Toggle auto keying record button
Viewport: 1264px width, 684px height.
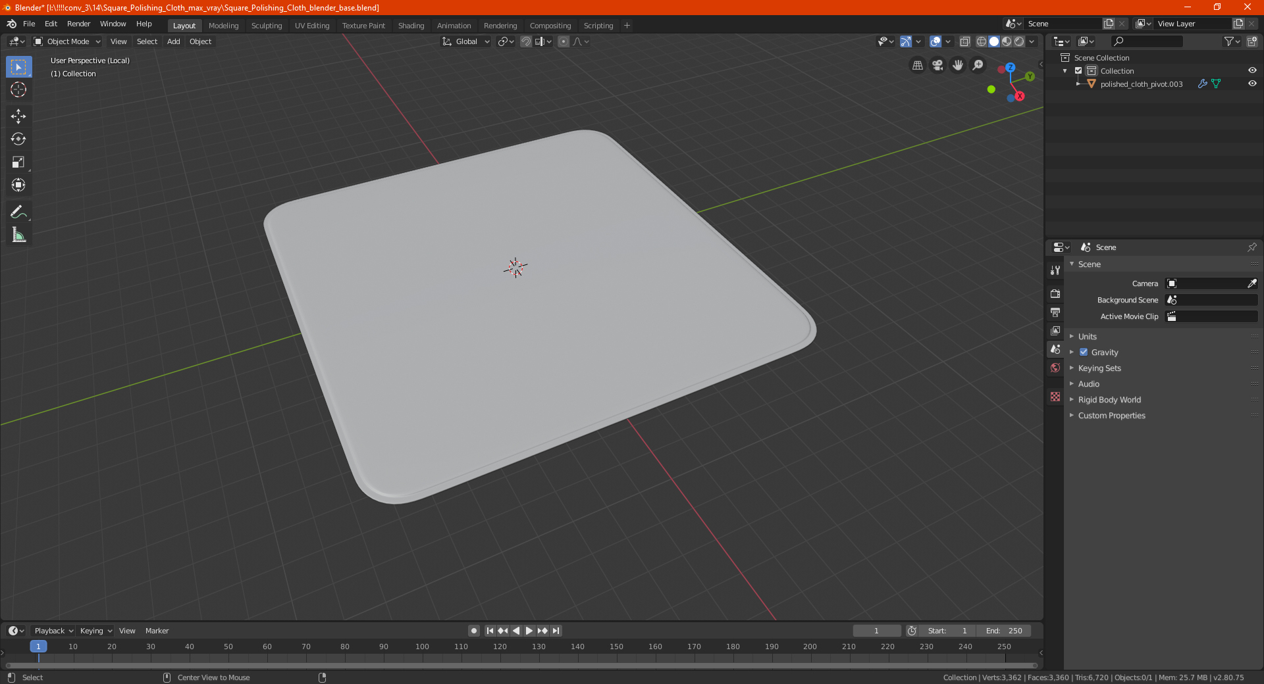(x=473, y=631)
